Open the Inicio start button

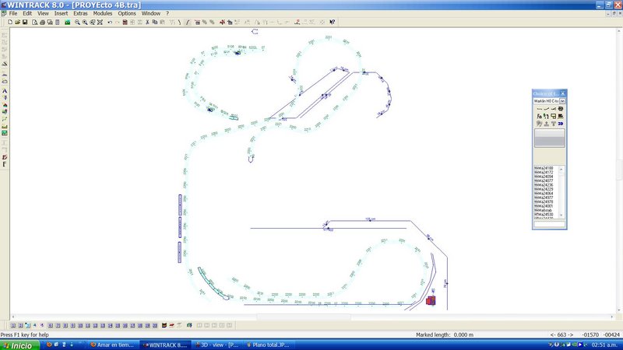tap(19, 345)
